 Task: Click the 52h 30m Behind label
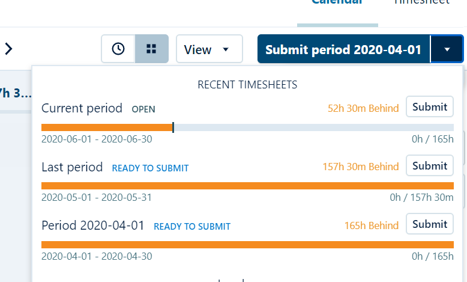(x=363, y=108)
